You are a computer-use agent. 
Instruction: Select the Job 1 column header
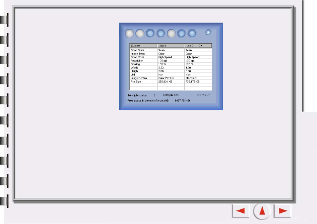(171, 46)
